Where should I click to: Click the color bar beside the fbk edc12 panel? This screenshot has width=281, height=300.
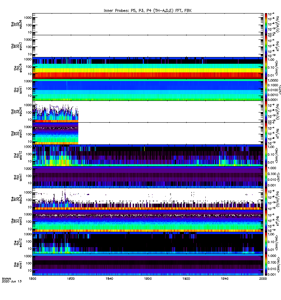[x=266, y=242]
